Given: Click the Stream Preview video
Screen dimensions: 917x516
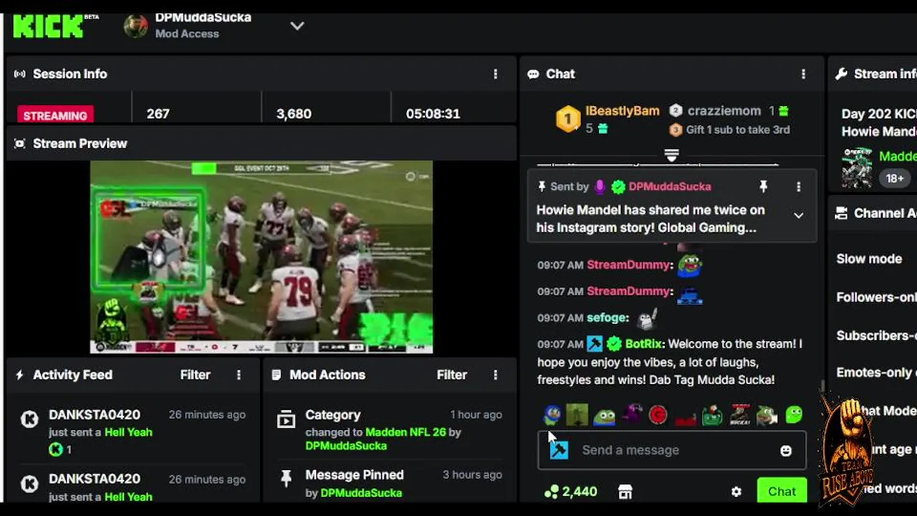Looking at the screenshot, I should coord(261,257).
